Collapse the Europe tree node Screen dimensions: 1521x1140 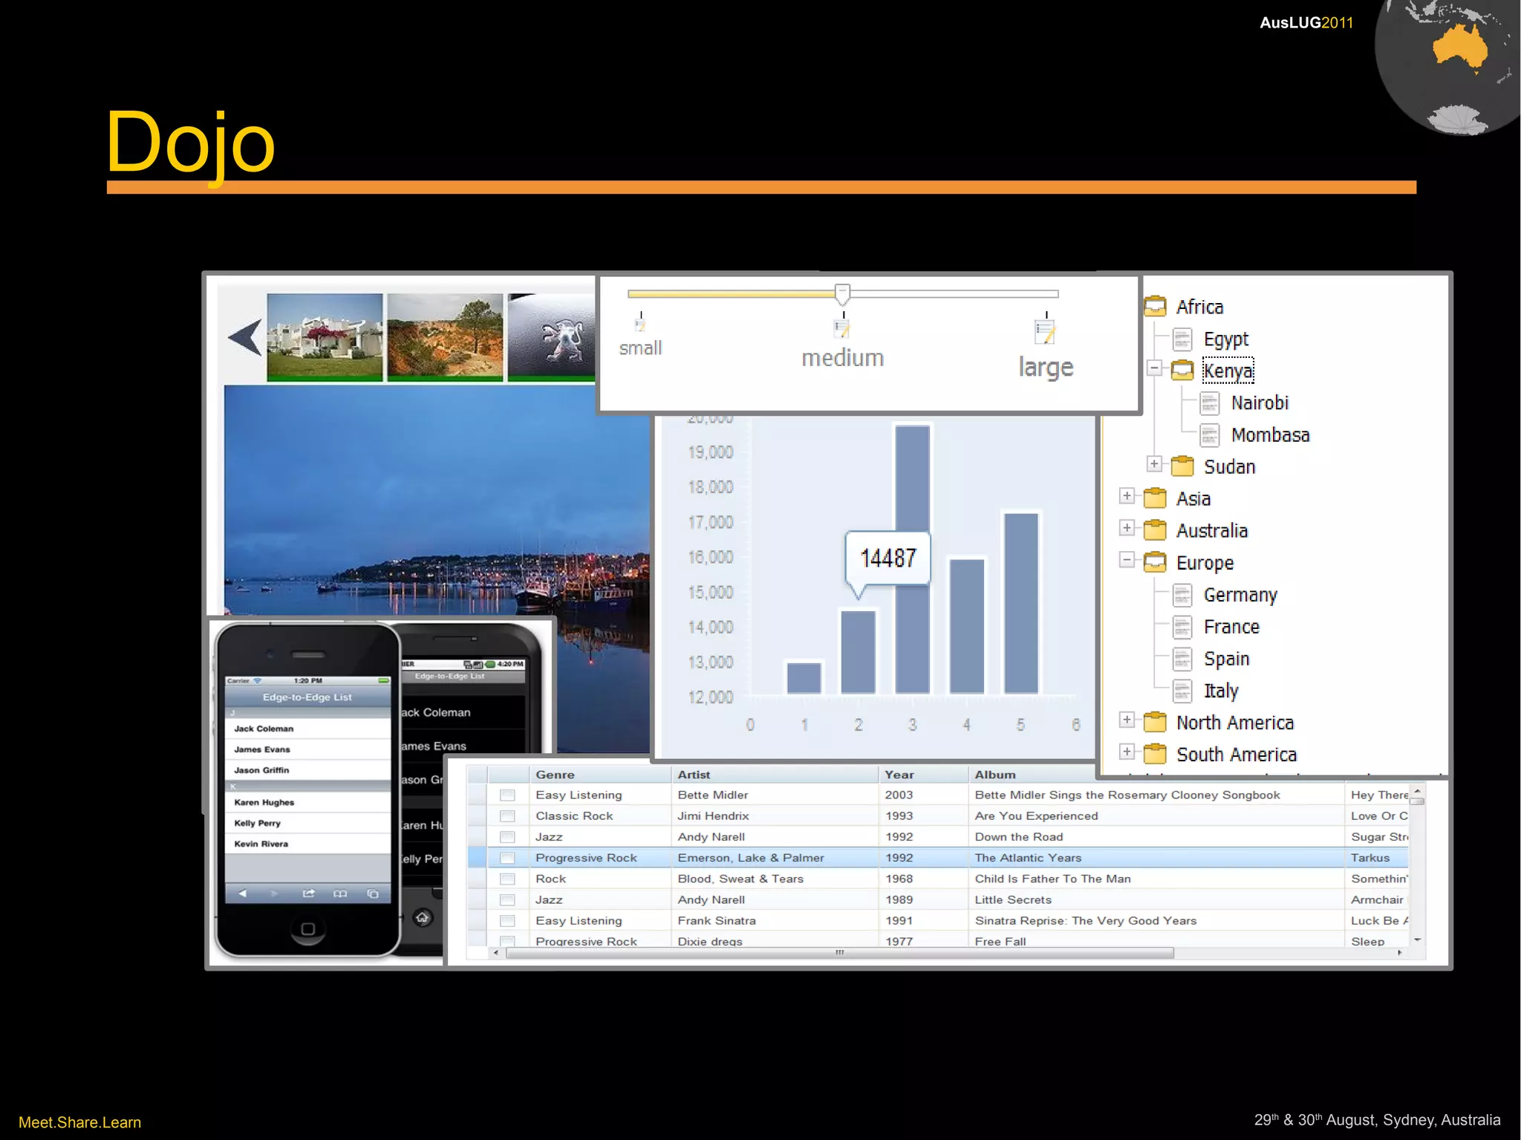click(1127, 560)
